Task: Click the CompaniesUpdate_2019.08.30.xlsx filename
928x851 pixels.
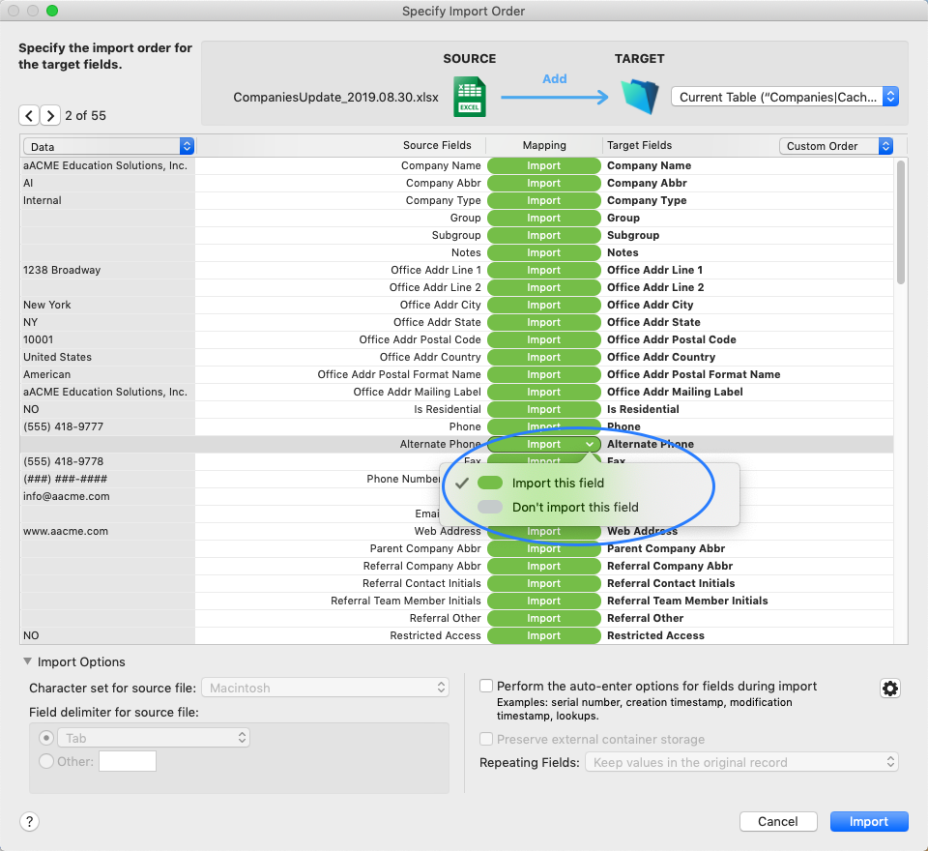Action: point(336,97)
